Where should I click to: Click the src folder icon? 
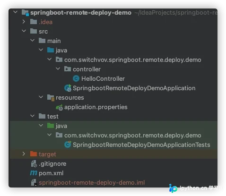tap(34, 31)
